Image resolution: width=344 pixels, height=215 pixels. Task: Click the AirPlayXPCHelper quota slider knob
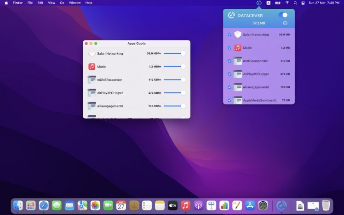coord(183,93)
